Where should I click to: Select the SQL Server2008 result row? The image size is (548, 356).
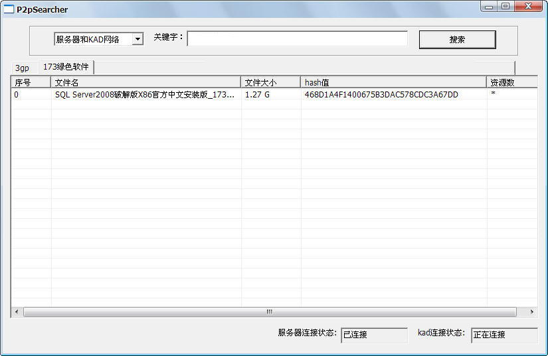[145, 95]
